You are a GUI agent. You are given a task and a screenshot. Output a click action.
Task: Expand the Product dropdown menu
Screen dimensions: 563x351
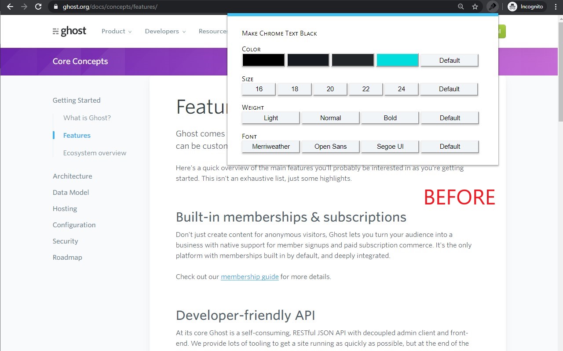tap(117, 31)
